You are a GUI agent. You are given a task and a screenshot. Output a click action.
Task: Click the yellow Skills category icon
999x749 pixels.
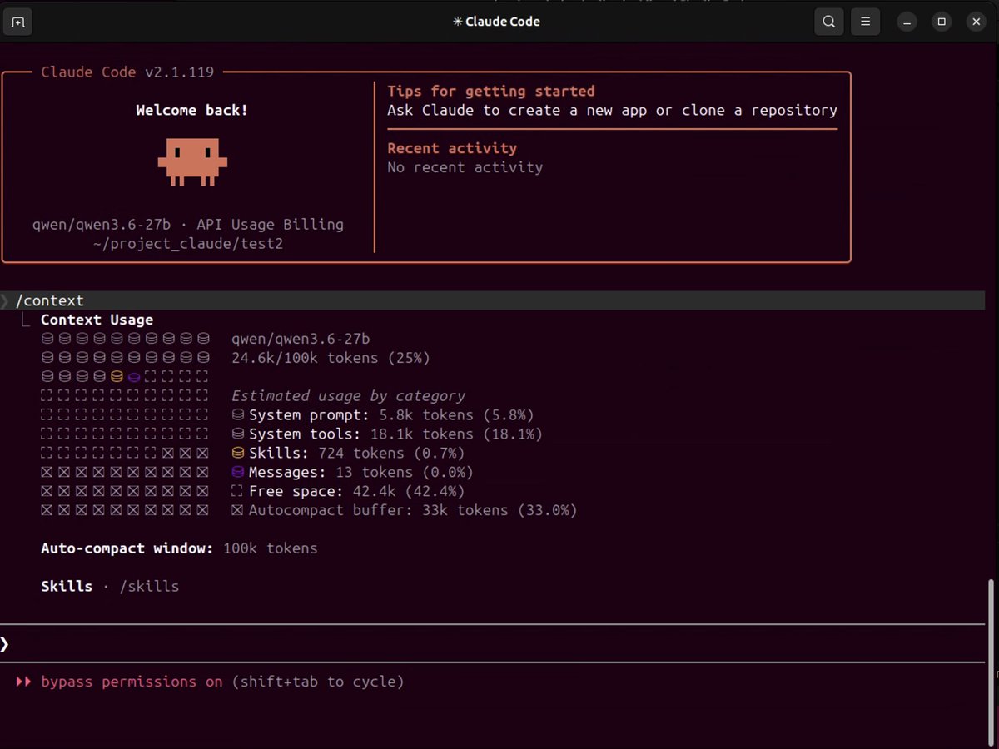coord(237,453)
